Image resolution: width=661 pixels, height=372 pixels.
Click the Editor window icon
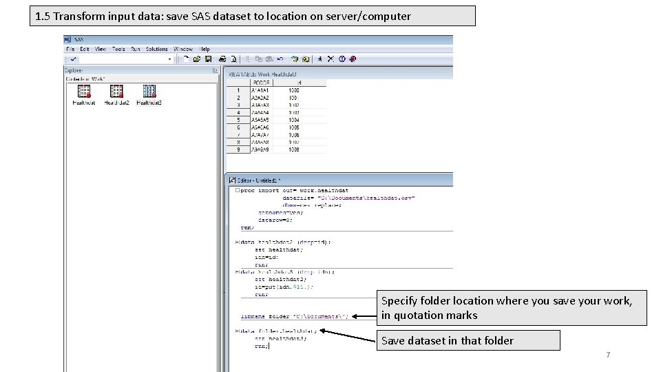tap(232, 180)
